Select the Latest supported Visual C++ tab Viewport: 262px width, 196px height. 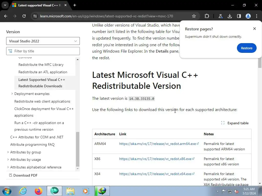point(40,5)
